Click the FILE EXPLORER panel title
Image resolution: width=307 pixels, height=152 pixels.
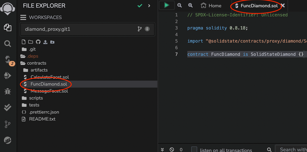(44, 6)
